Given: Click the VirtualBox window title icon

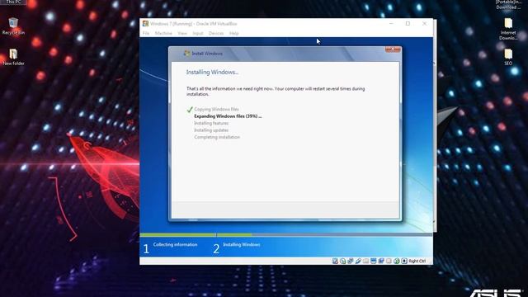Looking at the screenshot, I should coord(145,24).
